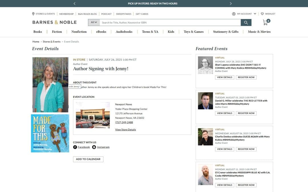
Task: Open Charlie Donlea GUESS AGAIN event title
Action: (x=242, y=138)
